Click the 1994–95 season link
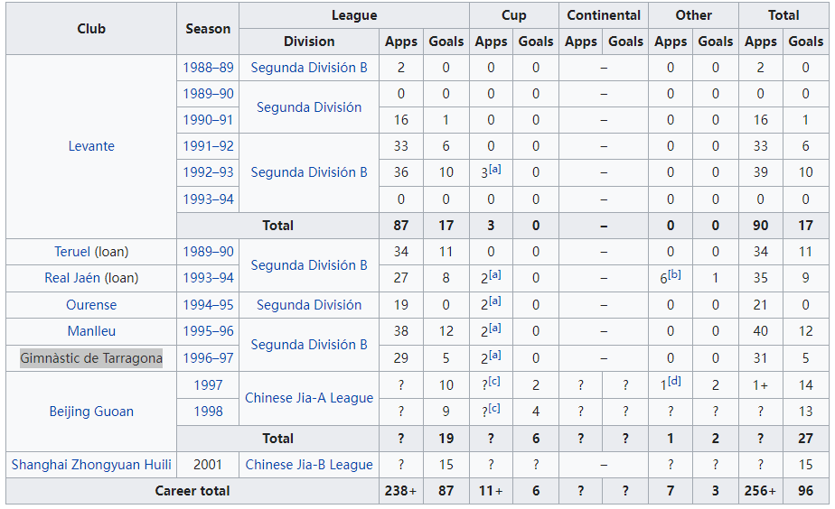835x509 pixels. (x=208, y=305)
